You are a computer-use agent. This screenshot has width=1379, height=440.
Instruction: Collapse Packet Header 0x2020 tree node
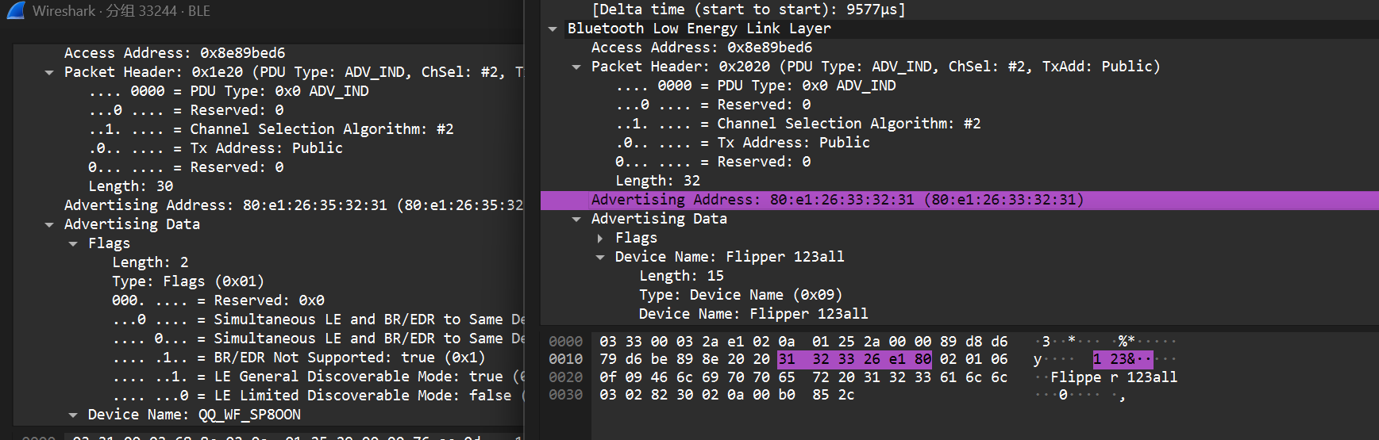[x=576, y=67]
